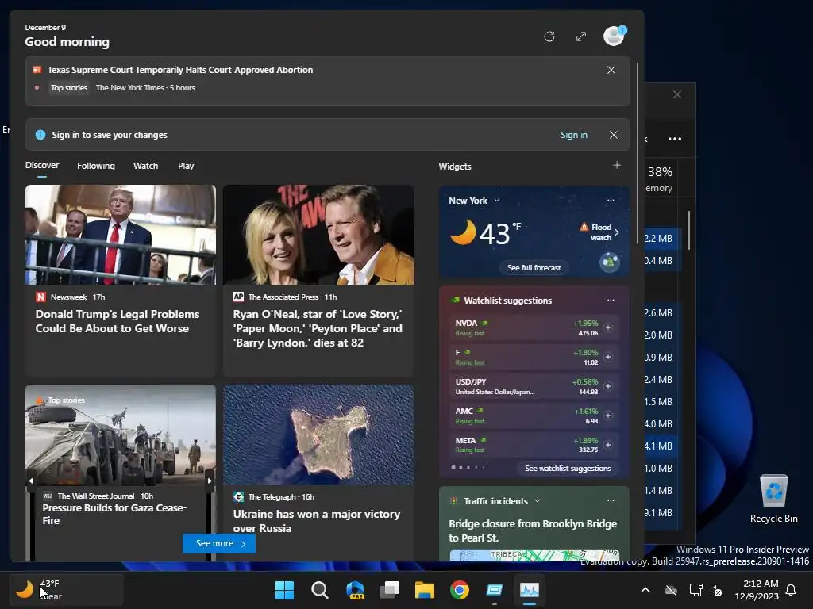Expand the Traffic incidents dropdown
The height and width of the screenshot is (609, 813).
point(538,501)
